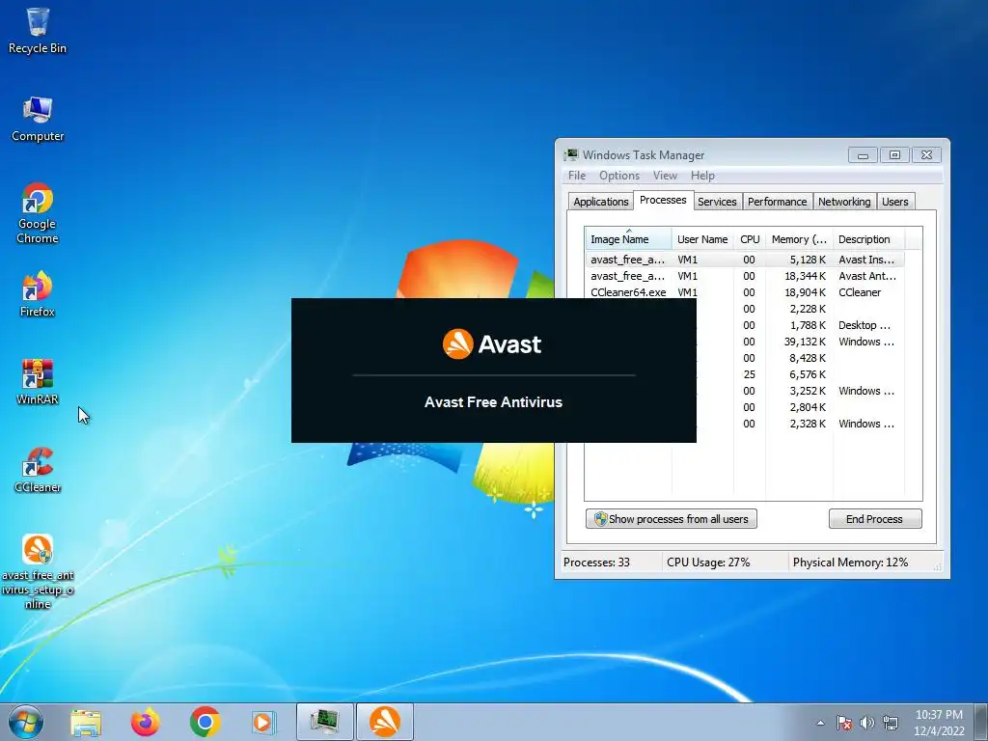Sort processes by User Name column

click(702, 239)
